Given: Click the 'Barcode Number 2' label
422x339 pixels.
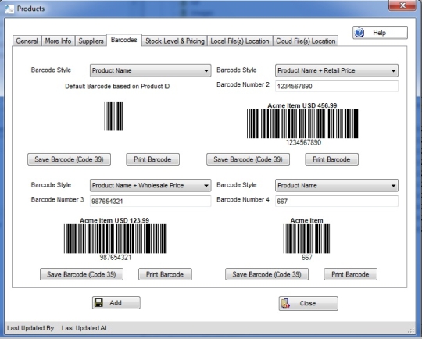Looking at the screenshot, I should (243, 84).
